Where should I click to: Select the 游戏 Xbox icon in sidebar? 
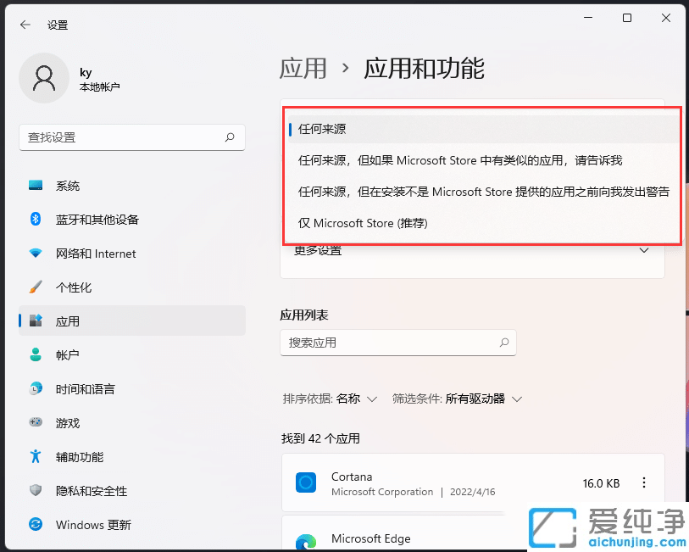click(34, 423)
